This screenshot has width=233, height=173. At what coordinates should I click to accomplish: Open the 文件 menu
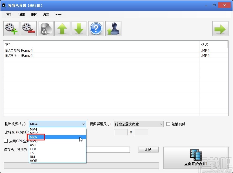point(10,15)
